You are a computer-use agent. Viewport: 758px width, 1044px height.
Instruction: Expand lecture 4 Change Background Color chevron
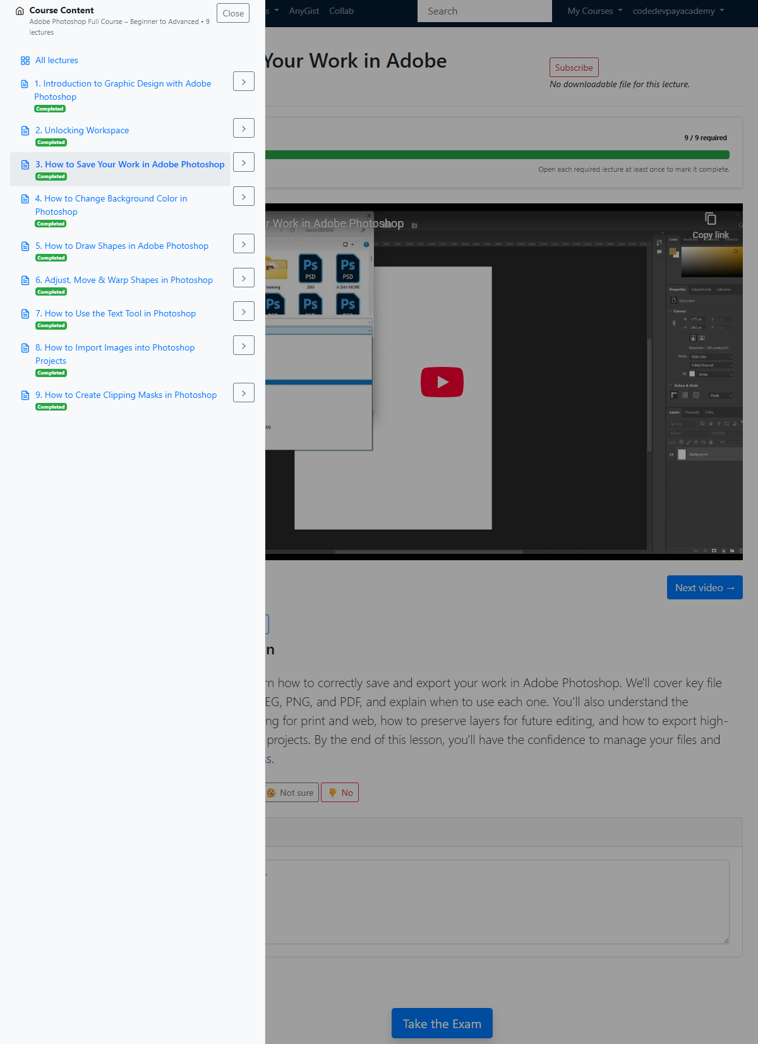pyautogui.click(x=244, y=196)
